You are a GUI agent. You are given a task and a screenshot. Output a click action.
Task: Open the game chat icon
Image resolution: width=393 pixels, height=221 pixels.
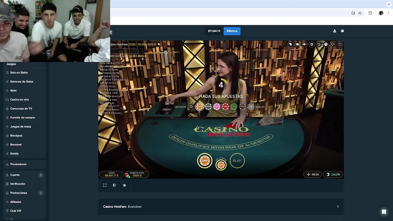(x=290, y=44)
